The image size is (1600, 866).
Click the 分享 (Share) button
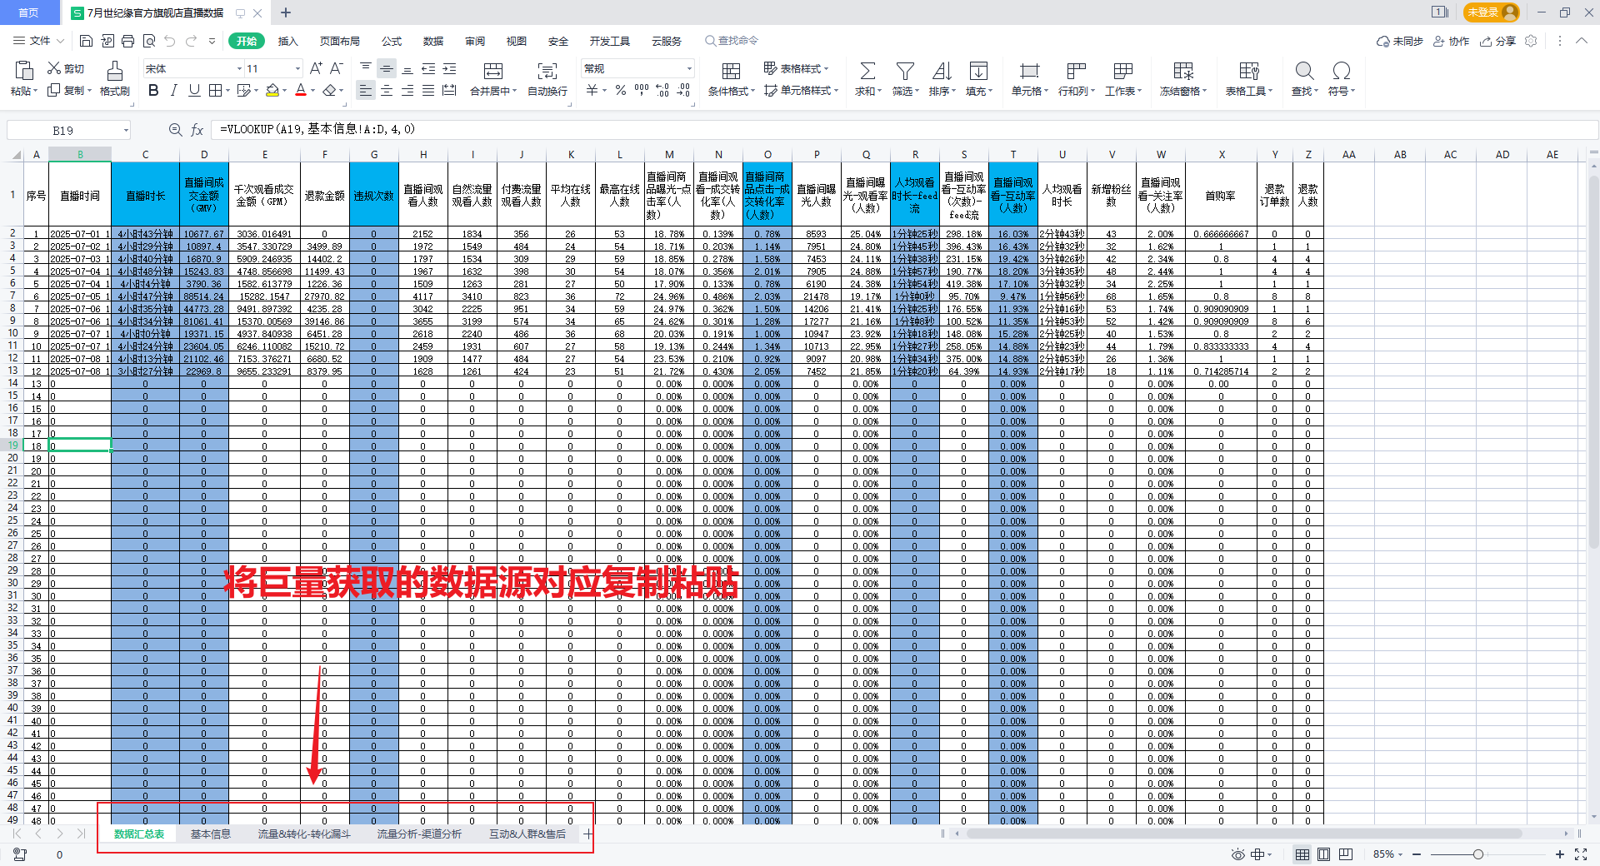(1497, 41)
